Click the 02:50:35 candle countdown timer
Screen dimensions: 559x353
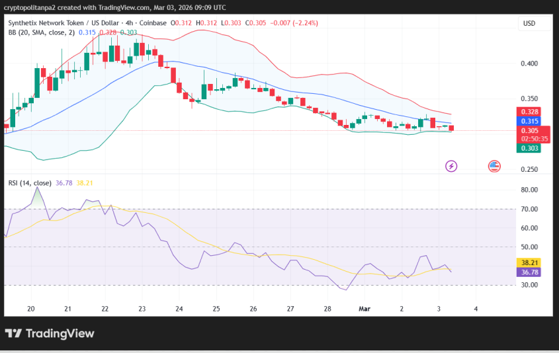point(534,139)
